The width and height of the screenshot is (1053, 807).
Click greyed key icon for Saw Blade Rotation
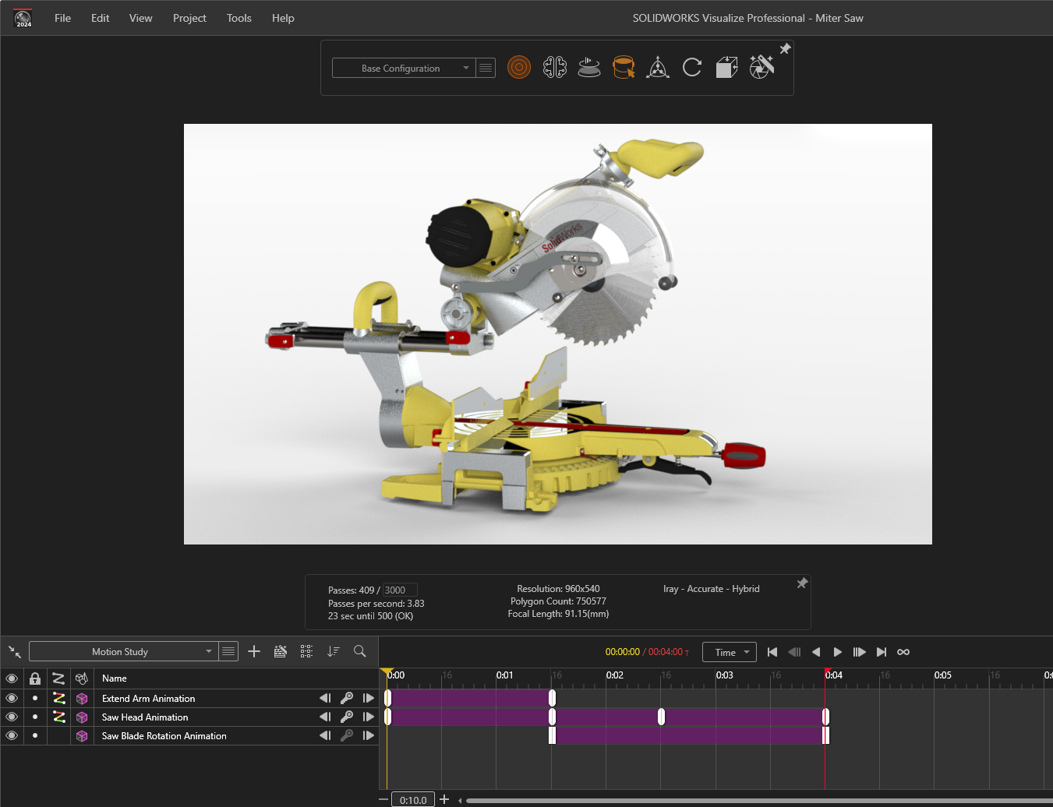coord(347,735)
